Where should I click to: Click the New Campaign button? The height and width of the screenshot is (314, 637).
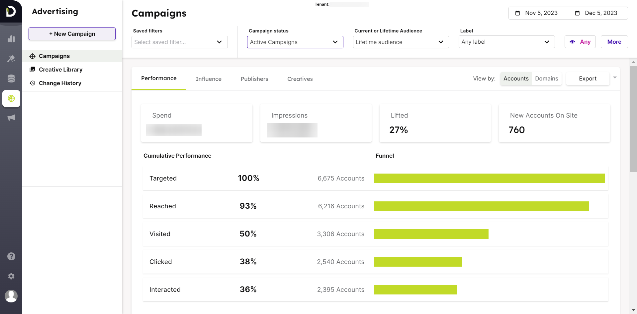click(x=72, y=33)
